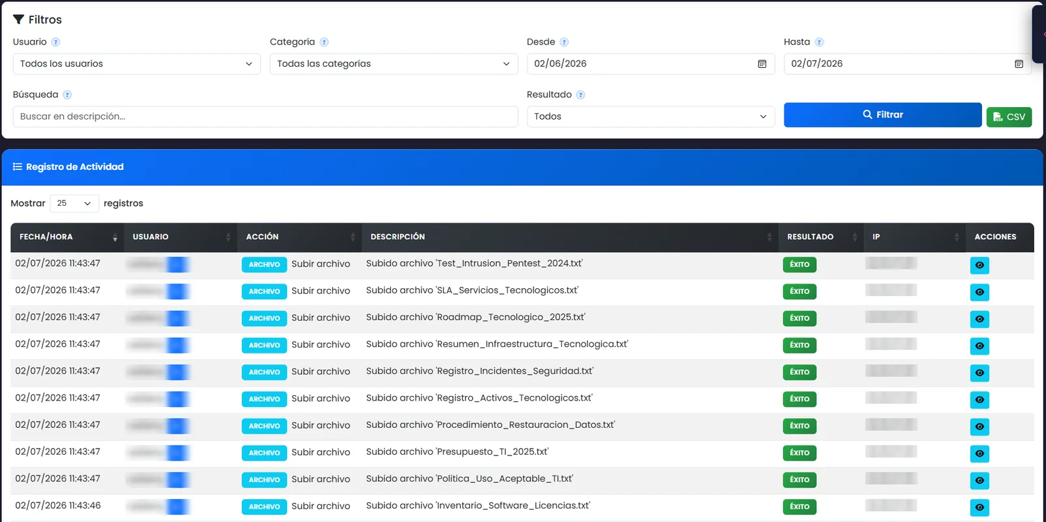The height and width of the screenshot is (522, 1046).
Task: View details of Test_Intrusion_Pentest_2024.txt entry
Action: [979, 265]
